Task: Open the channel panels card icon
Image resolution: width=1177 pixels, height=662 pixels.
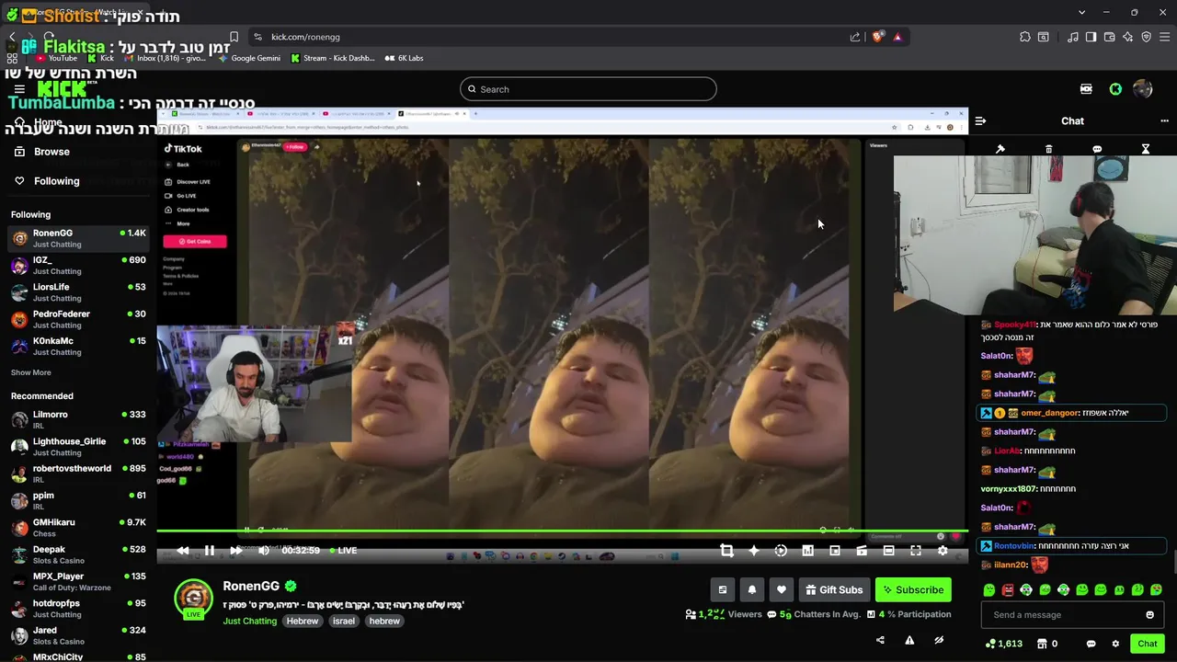Action: click(x=723, y=590)
